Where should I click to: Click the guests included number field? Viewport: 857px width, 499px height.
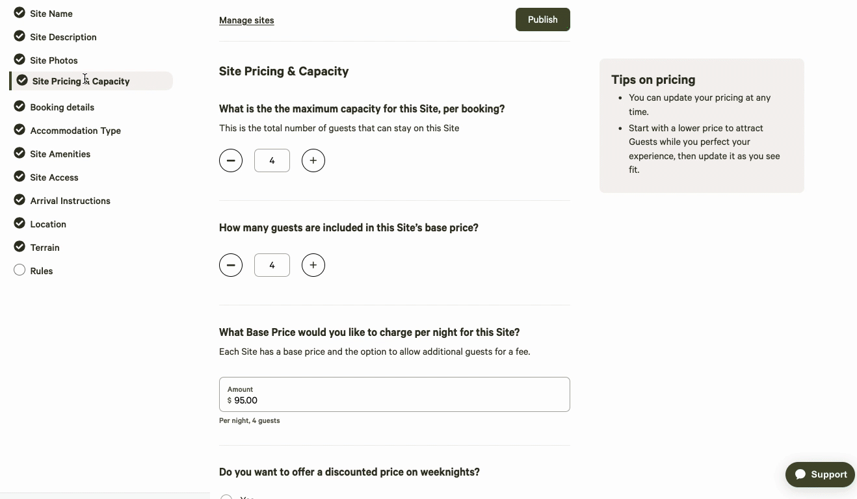pos(272,265)
